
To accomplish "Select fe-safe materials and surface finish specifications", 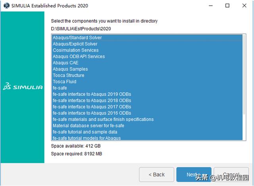I will 147,120.
